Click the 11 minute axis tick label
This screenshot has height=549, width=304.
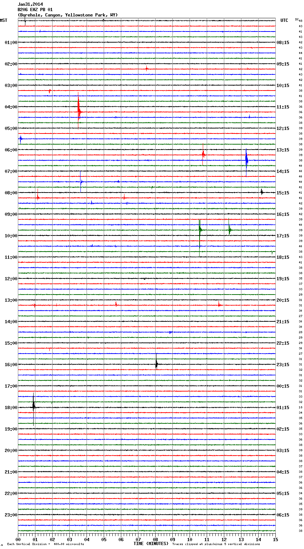coord(207,539)
